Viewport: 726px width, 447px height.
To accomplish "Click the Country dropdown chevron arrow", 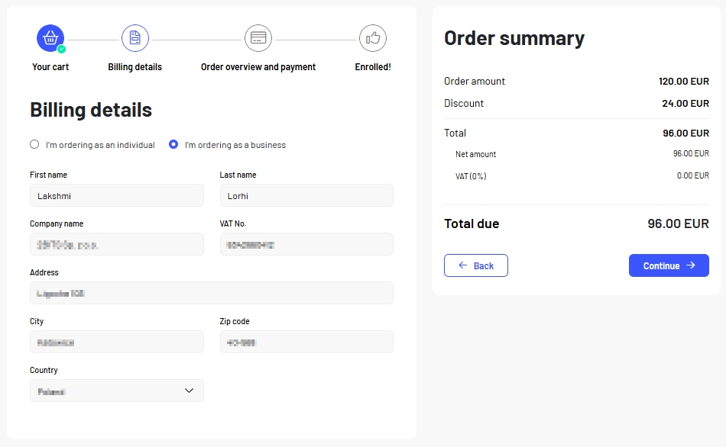I will coord(189,391).
